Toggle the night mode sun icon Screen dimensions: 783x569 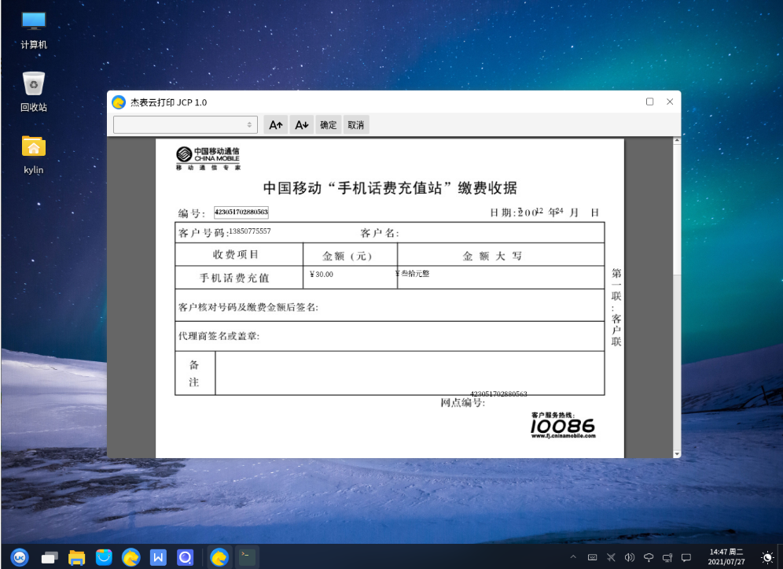point(767,557)
